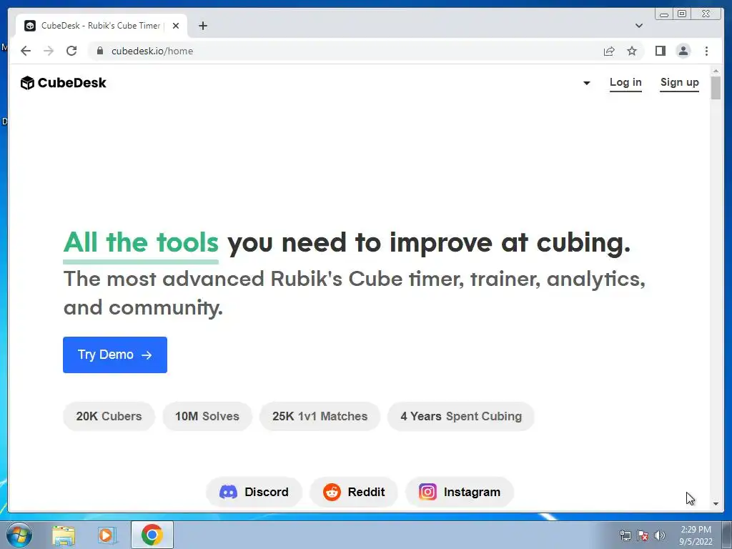The width and height of the screenshot is (732, 549).
Task: Open the clock showing 2:29 PM
Action: 696,535
